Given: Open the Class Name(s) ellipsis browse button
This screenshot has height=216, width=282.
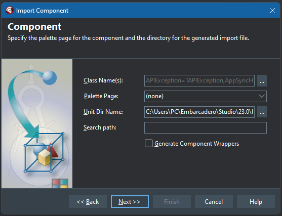Looking at the screenshot, I should [x=262, y=81].
